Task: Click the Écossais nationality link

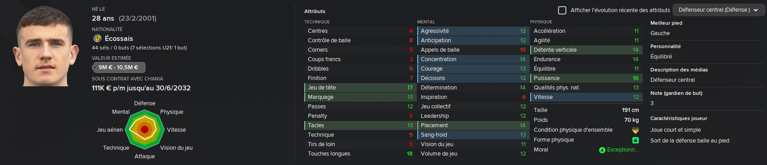Action: point(119,39)
